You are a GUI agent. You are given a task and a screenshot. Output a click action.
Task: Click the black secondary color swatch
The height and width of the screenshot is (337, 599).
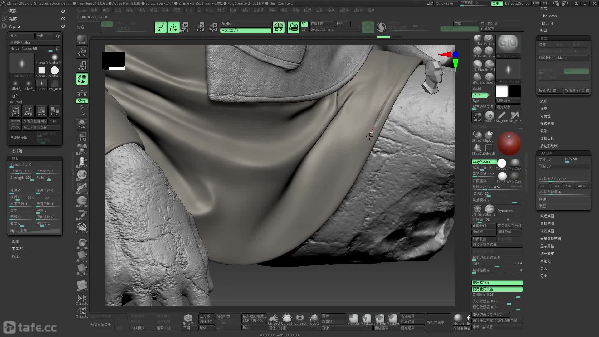click(515, 91)
